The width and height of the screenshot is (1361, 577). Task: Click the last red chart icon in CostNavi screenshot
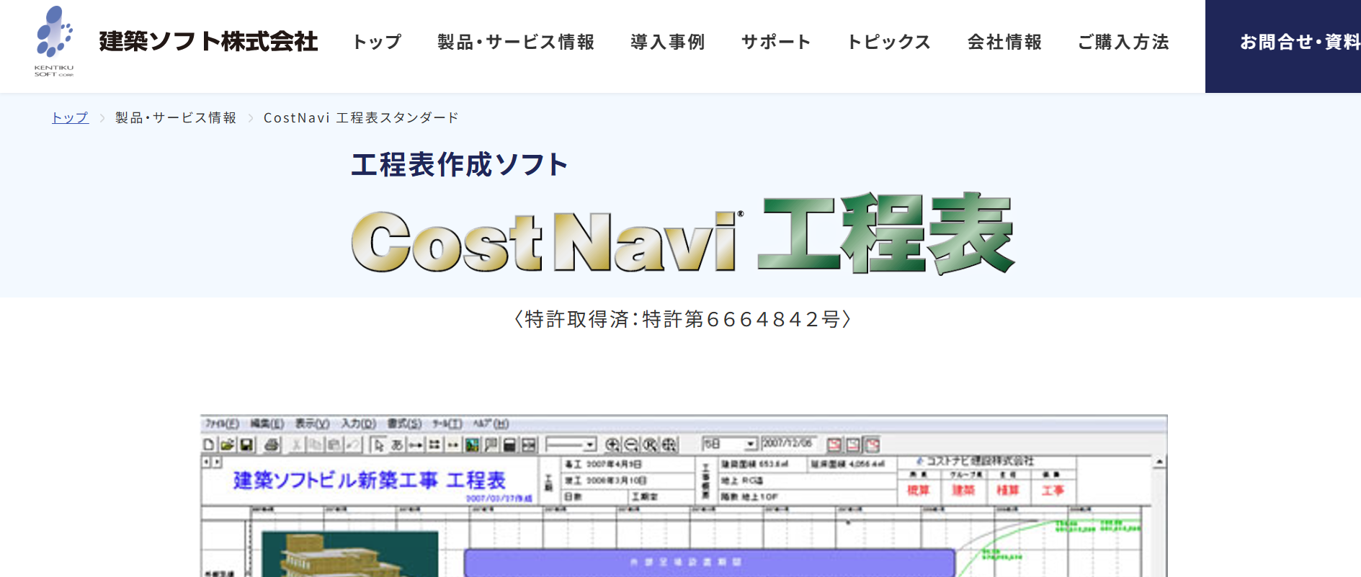(873, 444)
